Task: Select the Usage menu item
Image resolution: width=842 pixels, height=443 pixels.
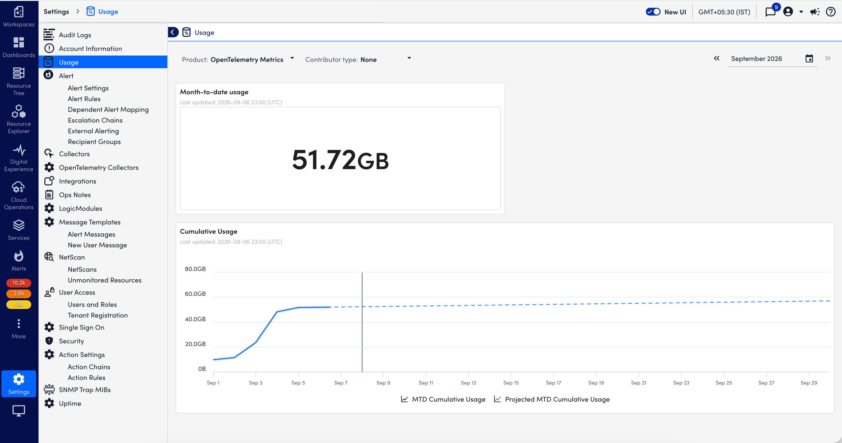Action: click(x=103, y=62)
